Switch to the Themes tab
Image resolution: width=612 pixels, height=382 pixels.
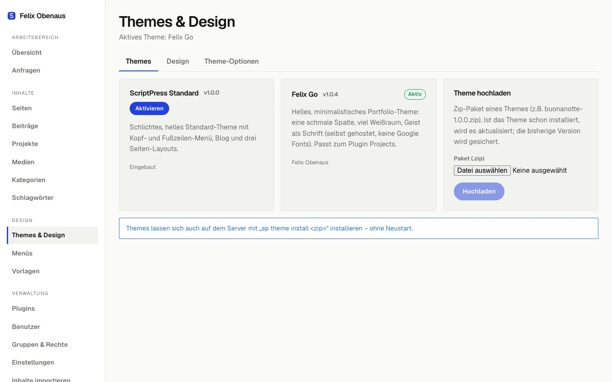point(139,61)
